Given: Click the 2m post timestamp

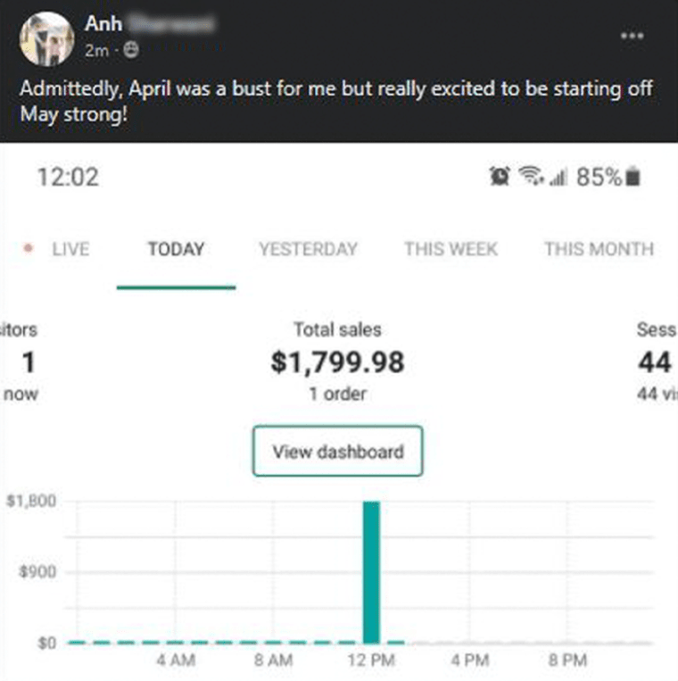Looking at the screenshot, I should point(96,50).
